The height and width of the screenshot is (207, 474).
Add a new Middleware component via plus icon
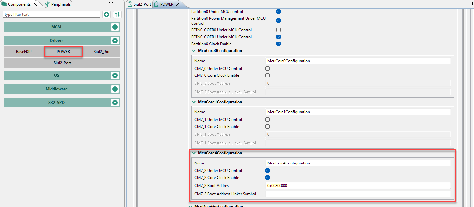(x=115, y=89)
